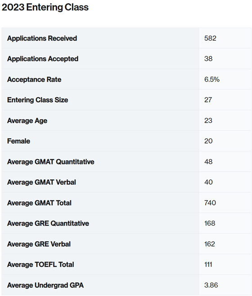
Task: Select the Average GRE Quantitative label
Action: tap(48, 223)
